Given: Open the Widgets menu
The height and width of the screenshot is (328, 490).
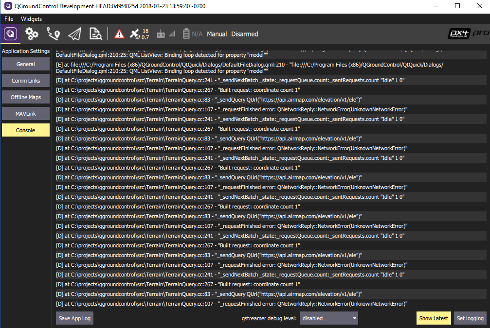Looking at the screenshot, I should 31,19.
